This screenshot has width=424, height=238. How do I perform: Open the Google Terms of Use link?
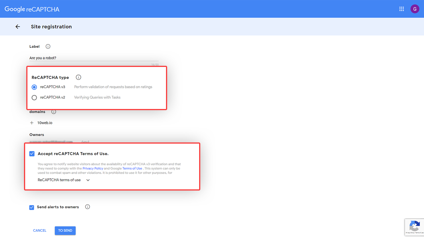(132, 168)
